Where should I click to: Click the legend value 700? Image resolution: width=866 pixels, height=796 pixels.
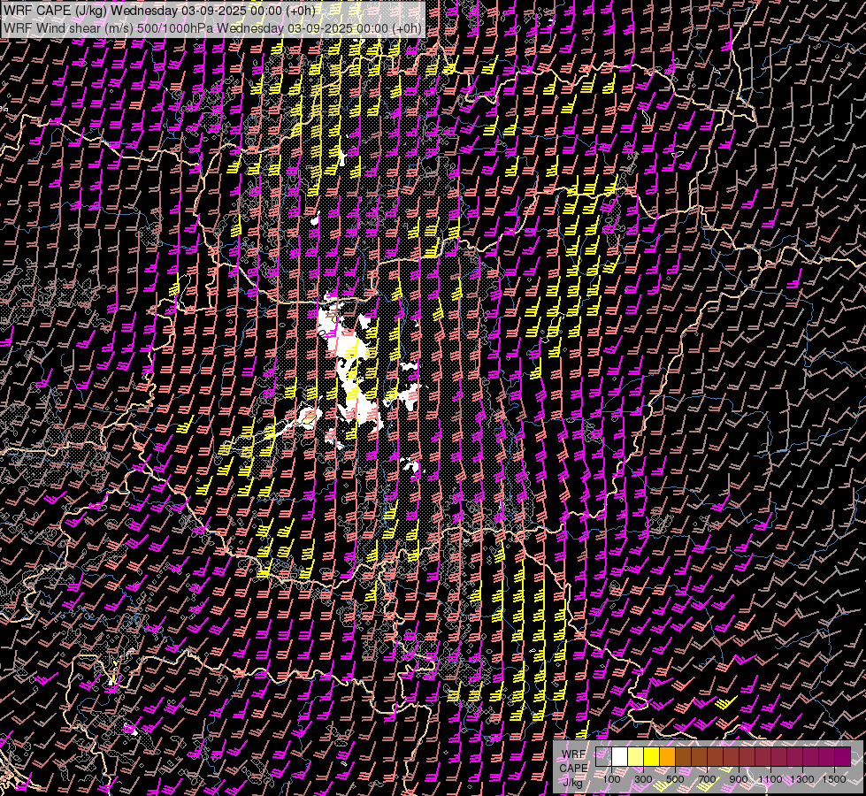pos(708,779)
